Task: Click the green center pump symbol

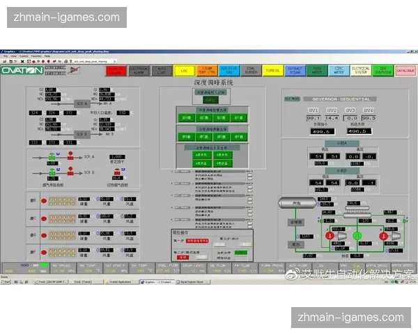Action: [356, 237]
